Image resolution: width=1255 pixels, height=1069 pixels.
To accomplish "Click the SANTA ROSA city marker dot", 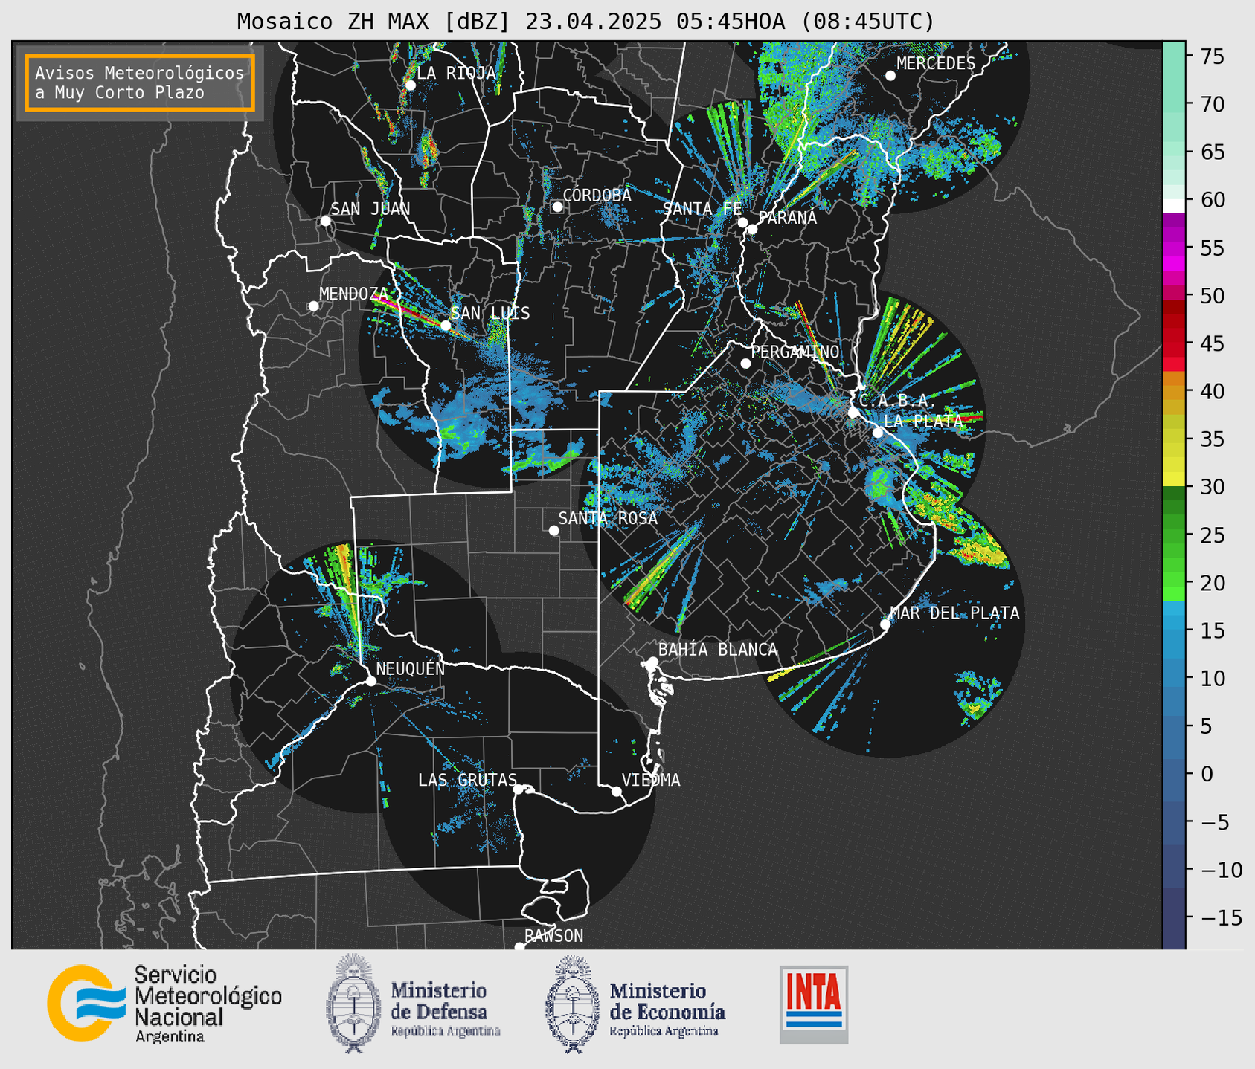I will [x=553, y=531].
